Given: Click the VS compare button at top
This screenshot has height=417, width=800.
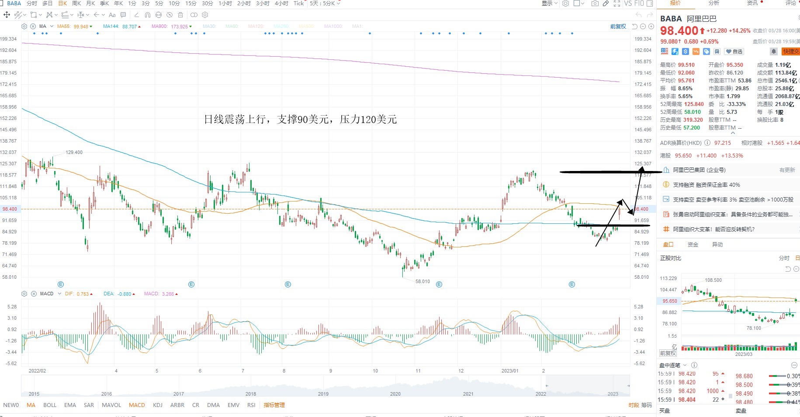Looking at the screenshot, I should (628, 3).
